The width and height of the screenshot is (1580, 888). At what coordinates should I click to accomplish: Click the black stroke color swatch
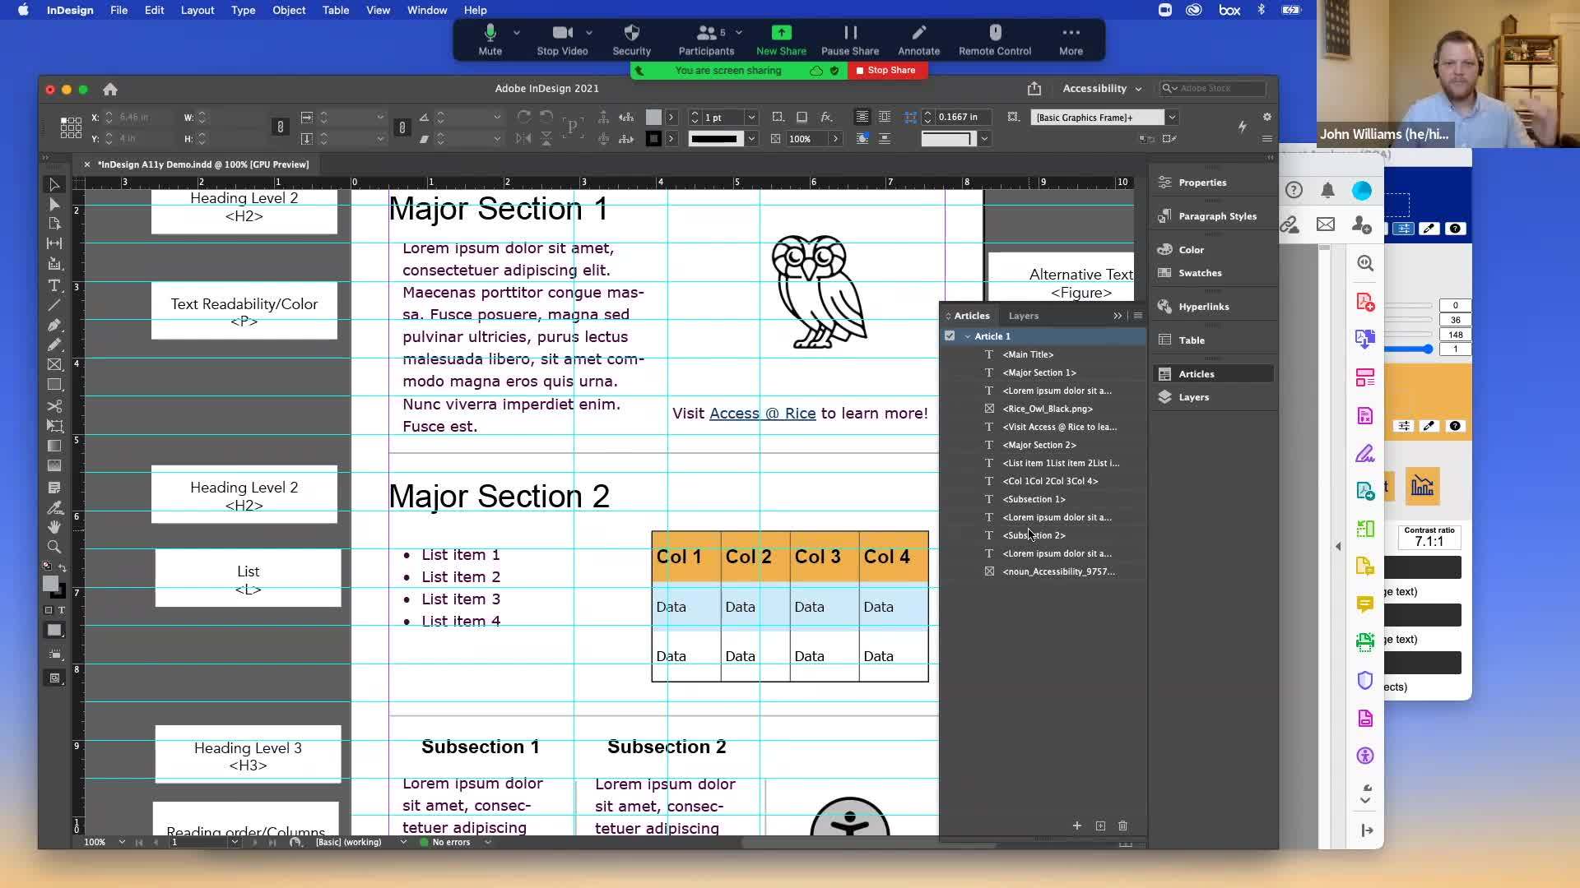point(653,139)
